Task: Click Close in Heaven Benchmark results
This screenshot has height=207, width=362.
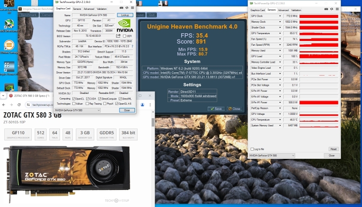Action: [x=234, y=109]
